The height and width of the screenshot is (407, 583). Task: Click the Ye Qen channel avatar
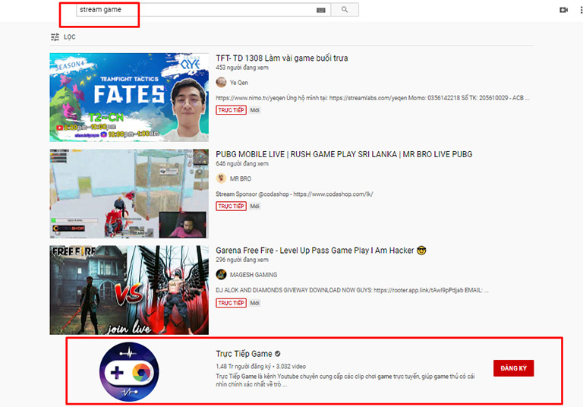coord(221,82)
